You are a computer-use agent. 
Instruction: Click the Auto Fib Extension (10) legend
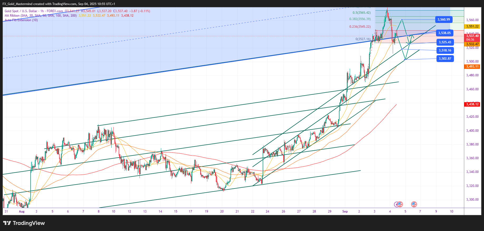pos(21,20)
